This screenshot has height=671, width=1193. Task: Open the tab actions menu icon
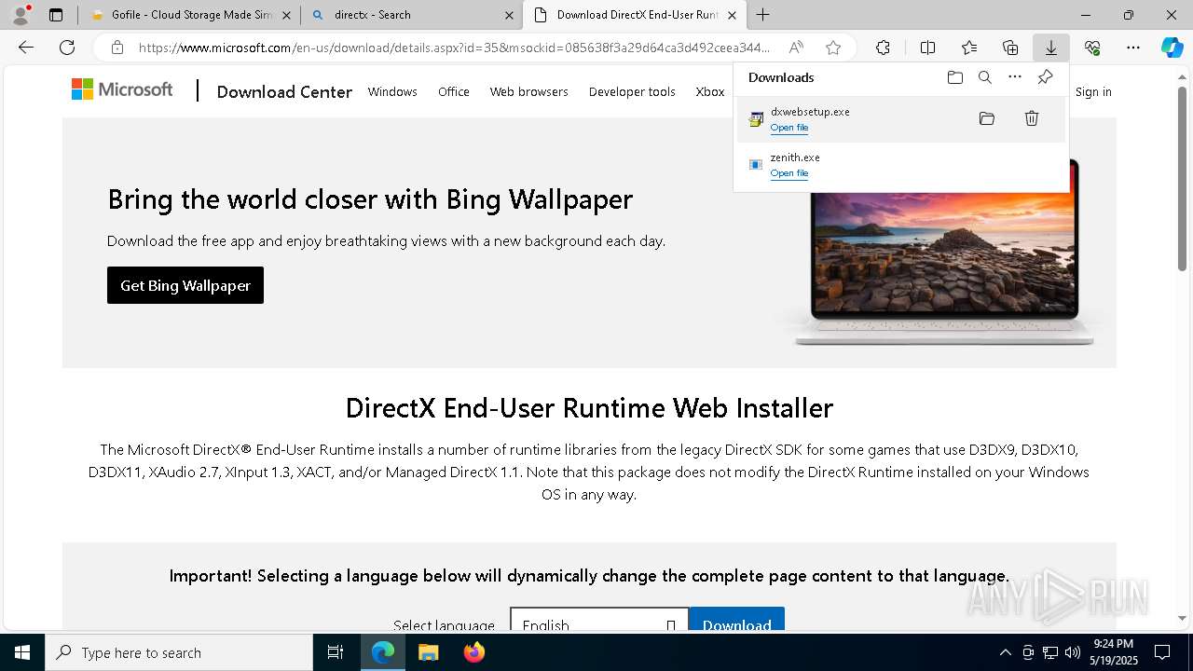click(x=56, y=15)
